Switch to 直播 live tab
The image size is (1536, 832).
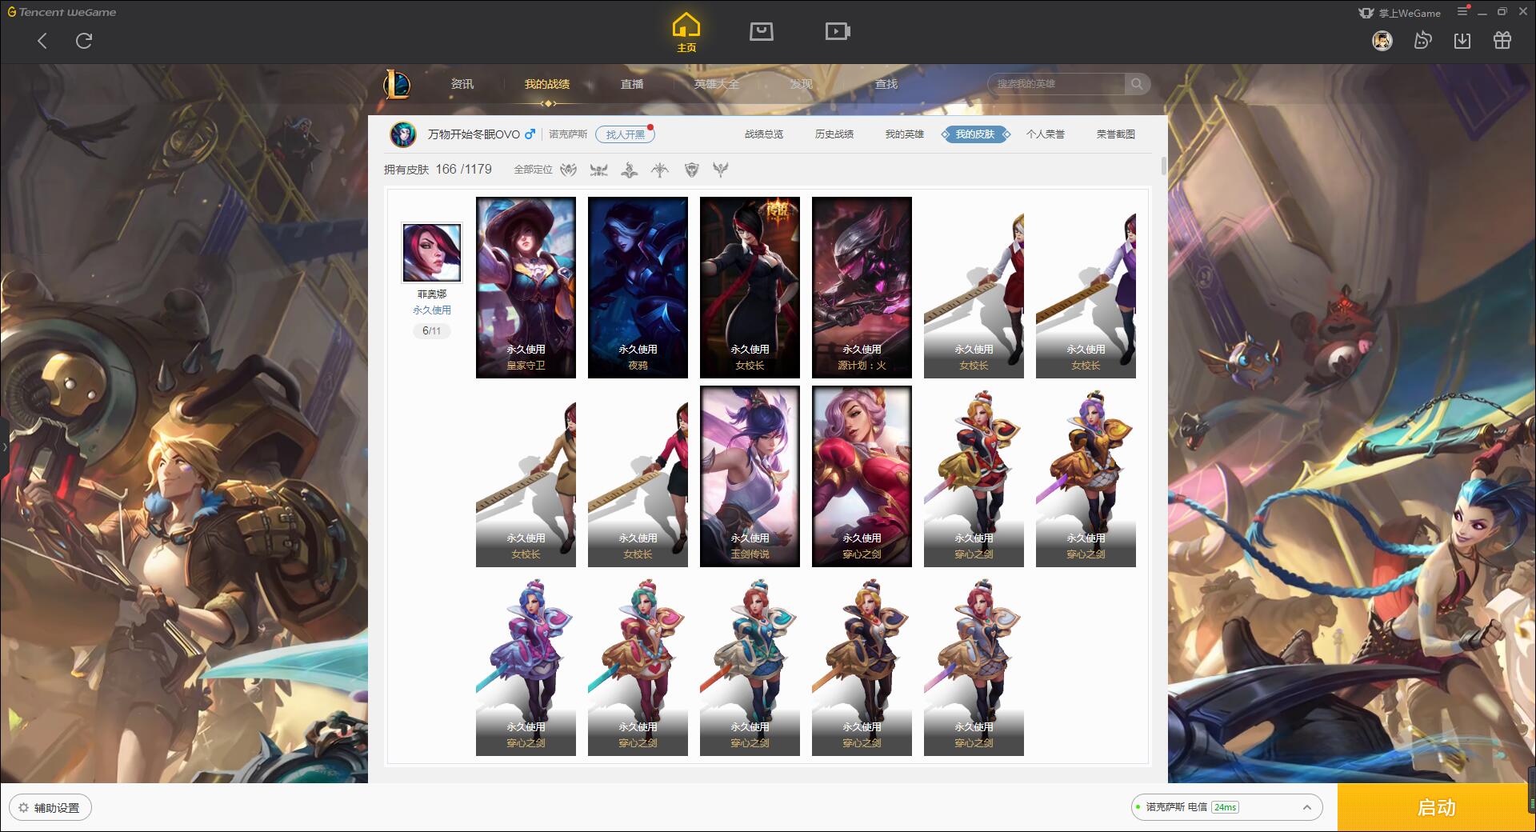click(632, 84)
